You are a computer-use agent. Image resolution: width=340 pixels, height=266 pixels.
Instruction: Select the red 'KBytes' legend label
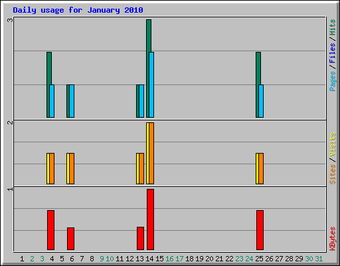[x=333, y=239]
